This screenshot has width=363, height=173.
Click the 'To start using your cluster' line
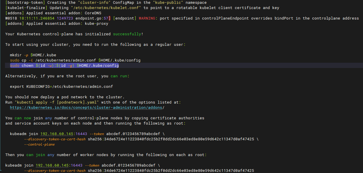[95, 45]
